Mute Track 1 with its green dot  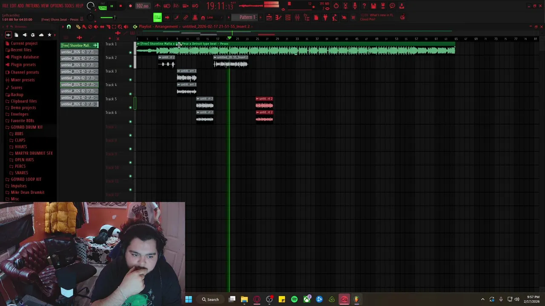pos(130,52)
